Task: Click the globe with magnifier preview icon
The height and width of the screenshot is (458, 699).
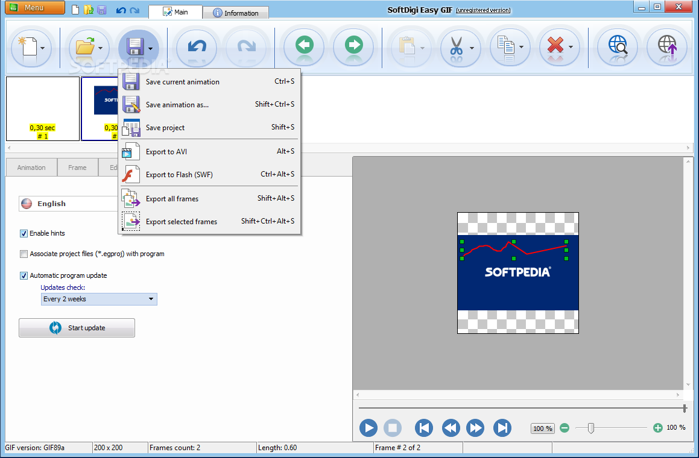Action: (x=618, y=45)
